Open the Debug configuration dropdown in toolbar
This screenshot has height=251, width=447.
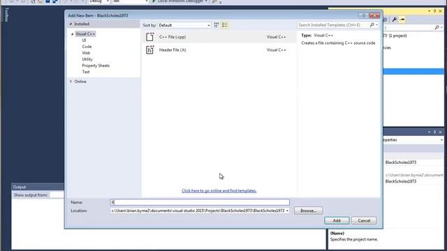point(99,1)
